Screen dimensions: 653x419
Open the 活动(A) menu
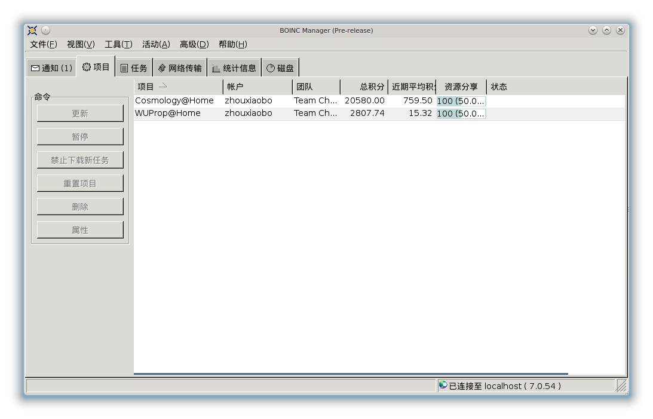pos(156,44)
